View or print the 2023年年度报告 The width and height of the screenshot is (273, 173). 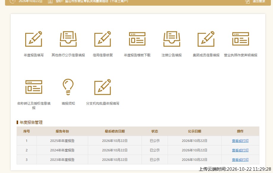tap(240, 160)
